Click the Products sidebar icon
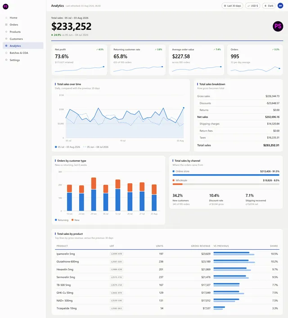The image size is (288, 318). click(6, 31)
